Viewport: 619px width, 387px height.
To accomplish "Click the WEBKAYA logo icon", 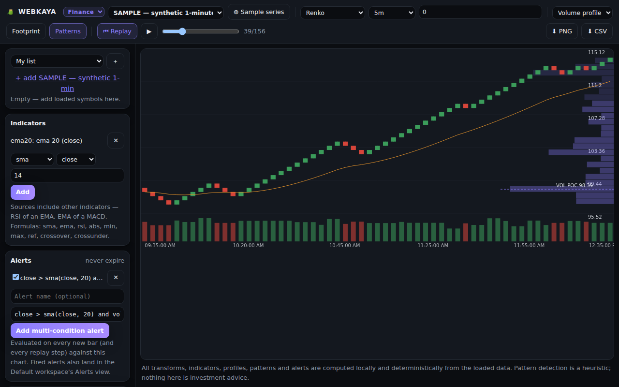I will tap(10, 12).
